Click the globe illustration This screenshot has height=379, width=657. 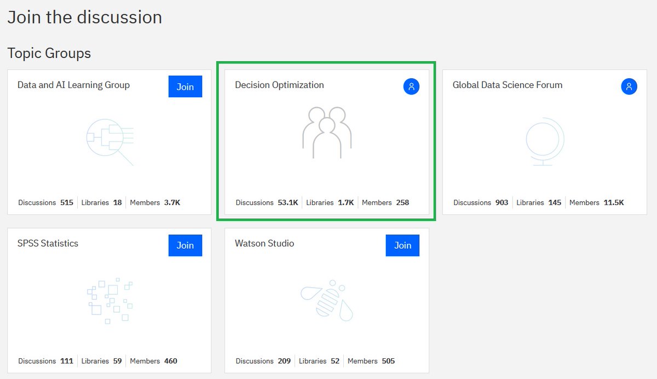[545, 141]
